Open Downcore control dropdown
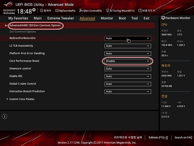 pos(128,69)
